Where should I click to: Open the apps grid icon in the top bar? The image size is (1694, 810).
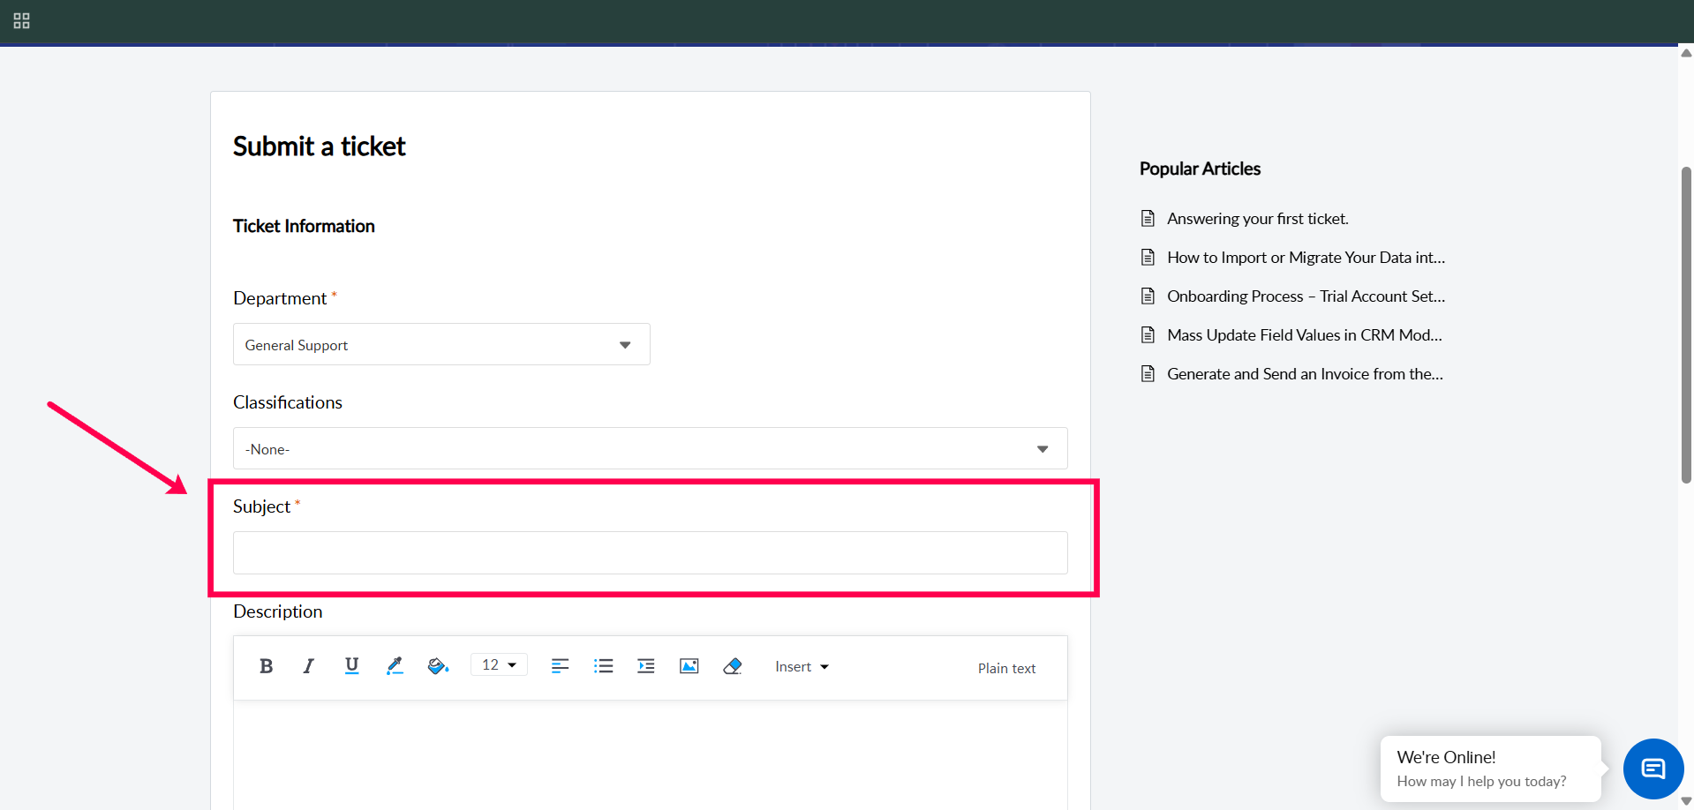tap(22, 21)
